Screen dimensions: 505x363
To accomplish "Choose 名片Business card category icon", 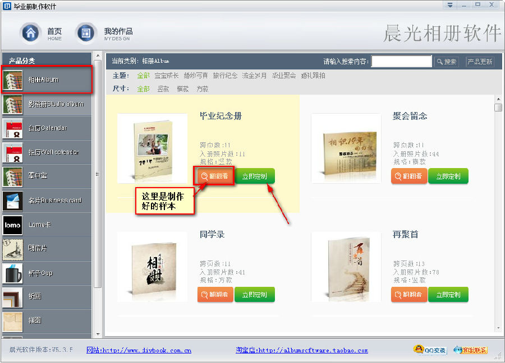I will [13, 201].
